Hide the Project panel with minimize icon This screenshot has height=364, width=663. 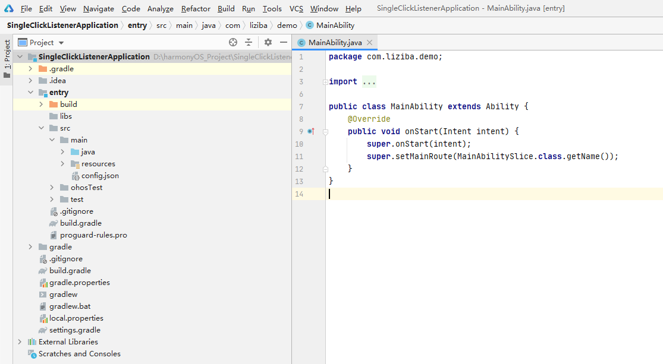(284, 42)
